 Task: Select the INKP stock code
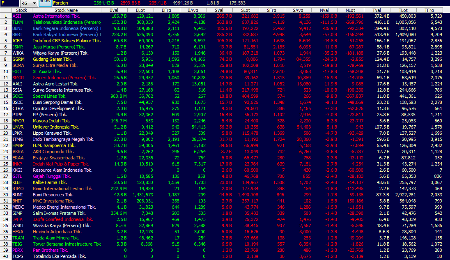pos(17,164)
